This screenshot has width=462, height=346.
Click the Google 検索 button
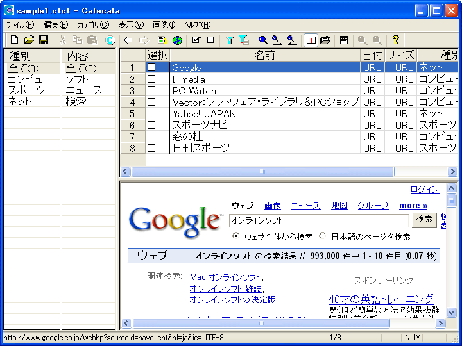[x=424, y=220]
